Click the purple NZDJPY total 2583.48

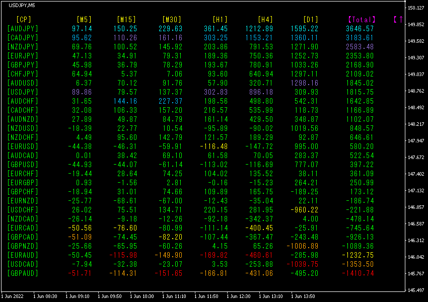pos(360,47)
